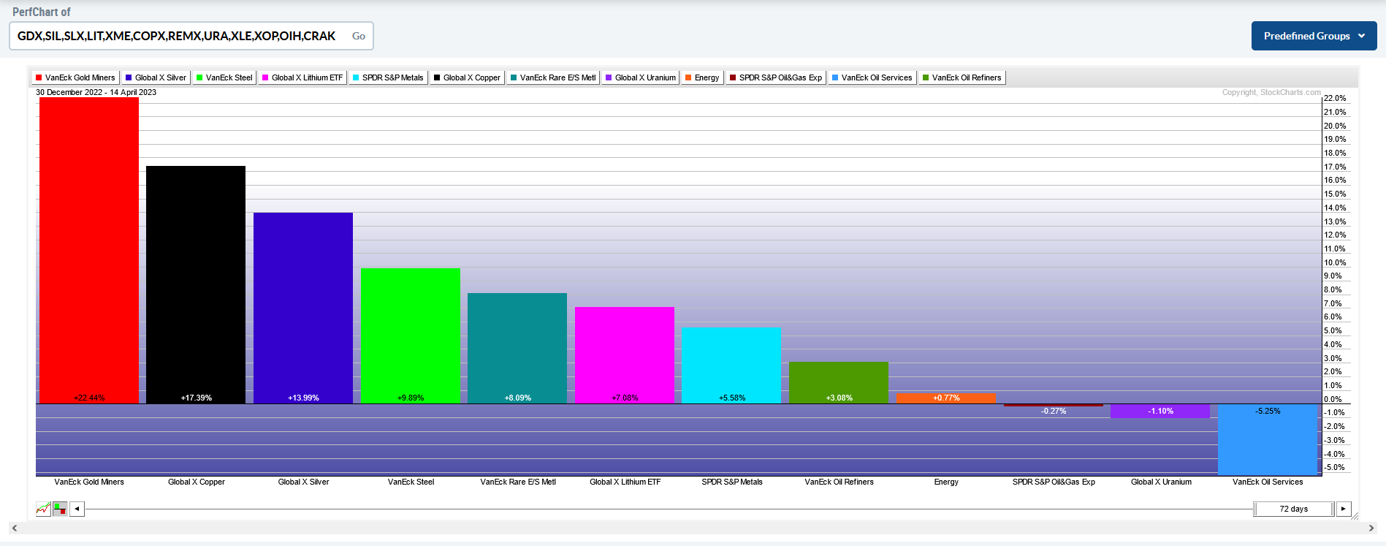Click VanEck Gold Miners x-axis label
Screen dimensions: 1386x546
click(x=89, y=482)
